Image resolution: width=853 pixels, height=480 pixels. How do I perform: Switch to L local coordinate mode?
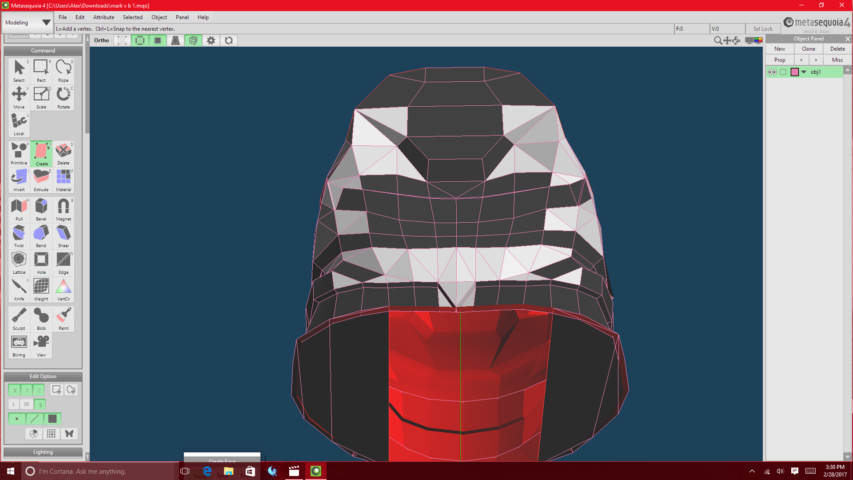pyautogui.click(x=14, y=404)
